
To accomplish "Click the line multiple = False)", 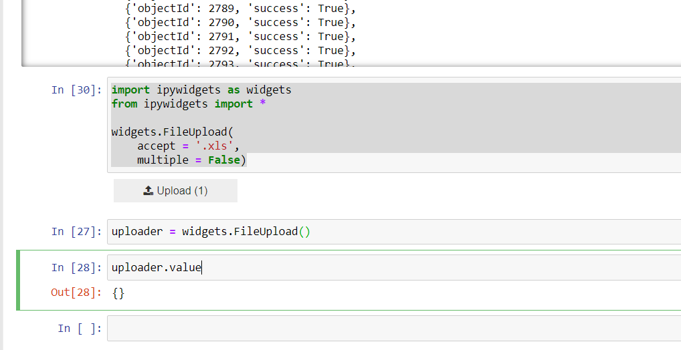I will (191, 160).
